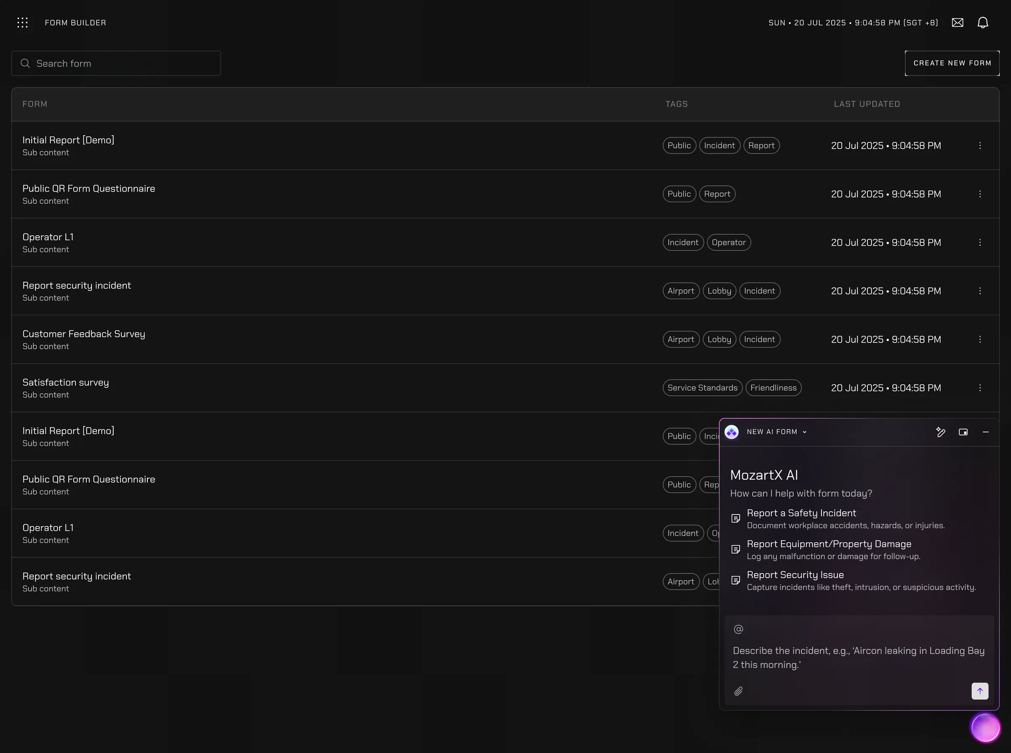Click the Describe the incident text area
This screenshot has height=753, width=1011.
tap(859, 657)
